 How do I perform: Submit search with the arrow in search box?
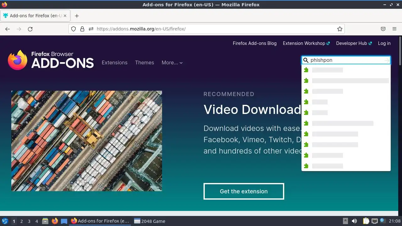pos(387,60)
